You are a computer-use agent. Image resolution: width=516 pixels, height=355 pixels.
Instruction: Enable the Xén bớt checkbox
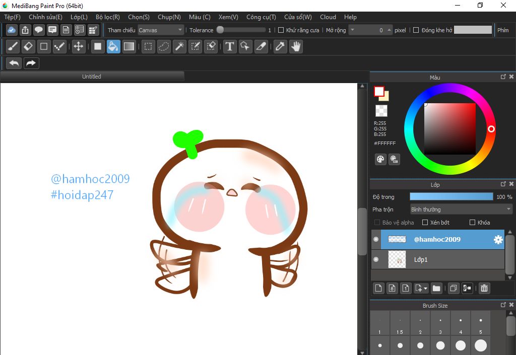(425, 223)
